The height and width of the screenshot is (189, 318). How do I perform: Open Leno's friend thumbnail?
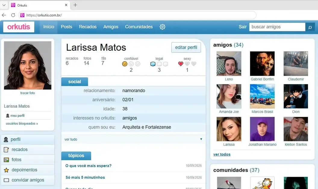click(x=229, y=64)
